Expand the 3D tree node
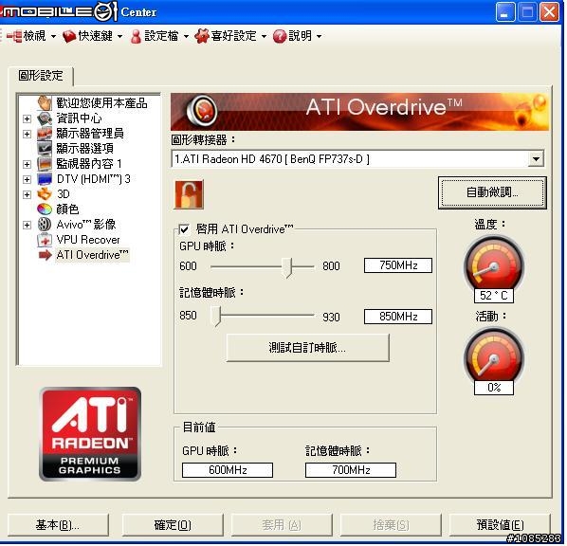Viewport: 567px width, 546px height. click(x=27, y=194)
